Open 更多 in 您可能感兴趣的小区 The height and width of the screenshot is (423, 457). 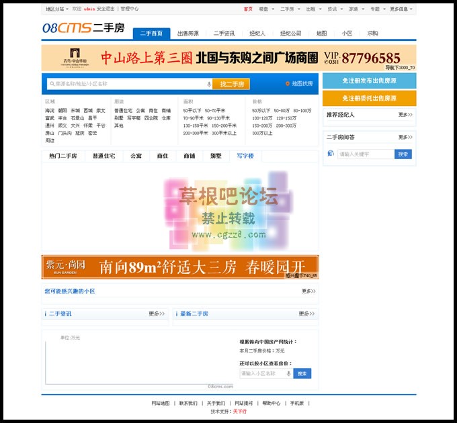(x=308, y=291)
